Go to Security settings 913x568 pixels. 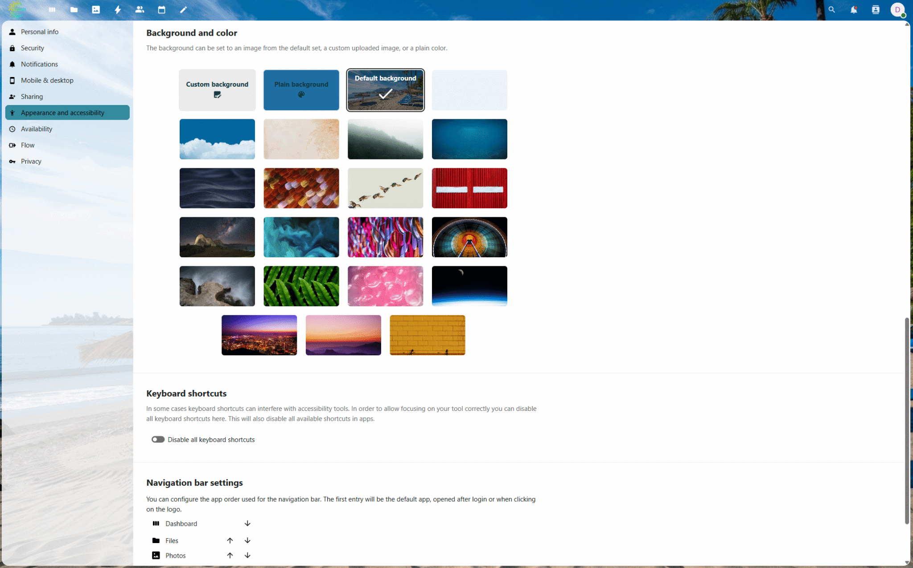(x=67, y=48)
